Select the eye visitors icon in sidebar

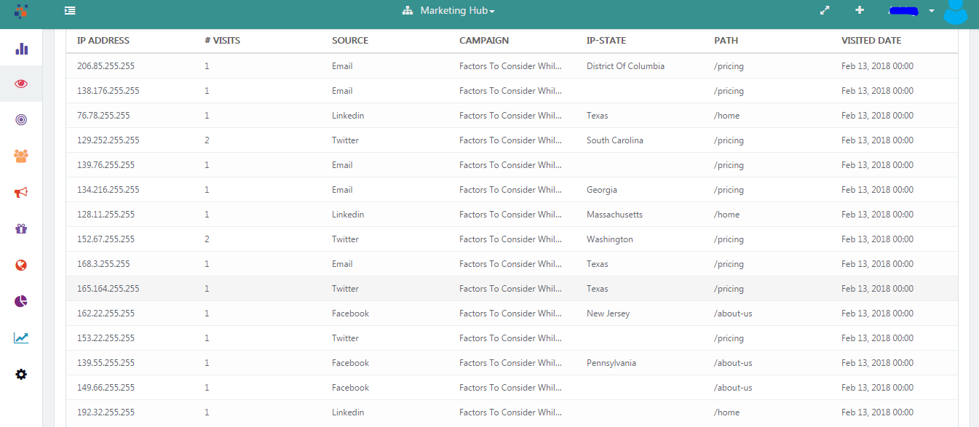(21, 84)
